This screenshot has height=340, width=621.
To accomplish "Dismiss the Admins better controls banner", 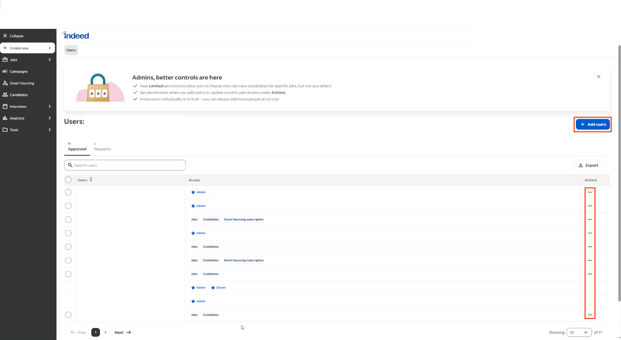I will point(598,77).
